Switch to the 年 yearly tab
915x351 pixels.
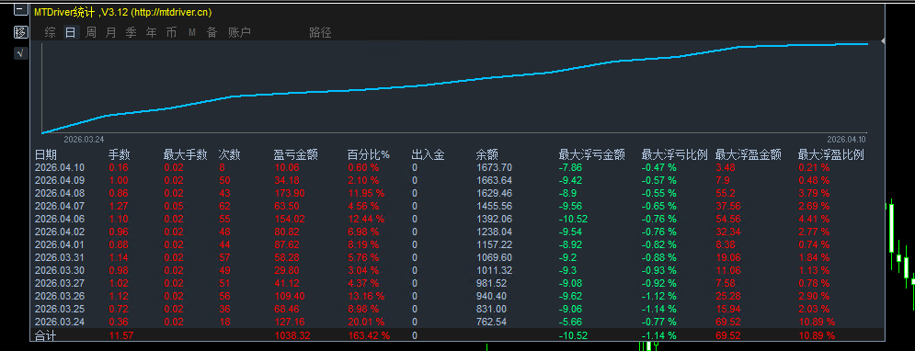[151, 33]
